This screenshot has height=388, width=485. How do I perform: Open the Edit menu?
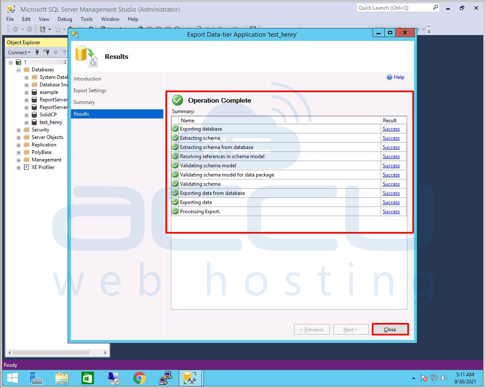point(26,19)
